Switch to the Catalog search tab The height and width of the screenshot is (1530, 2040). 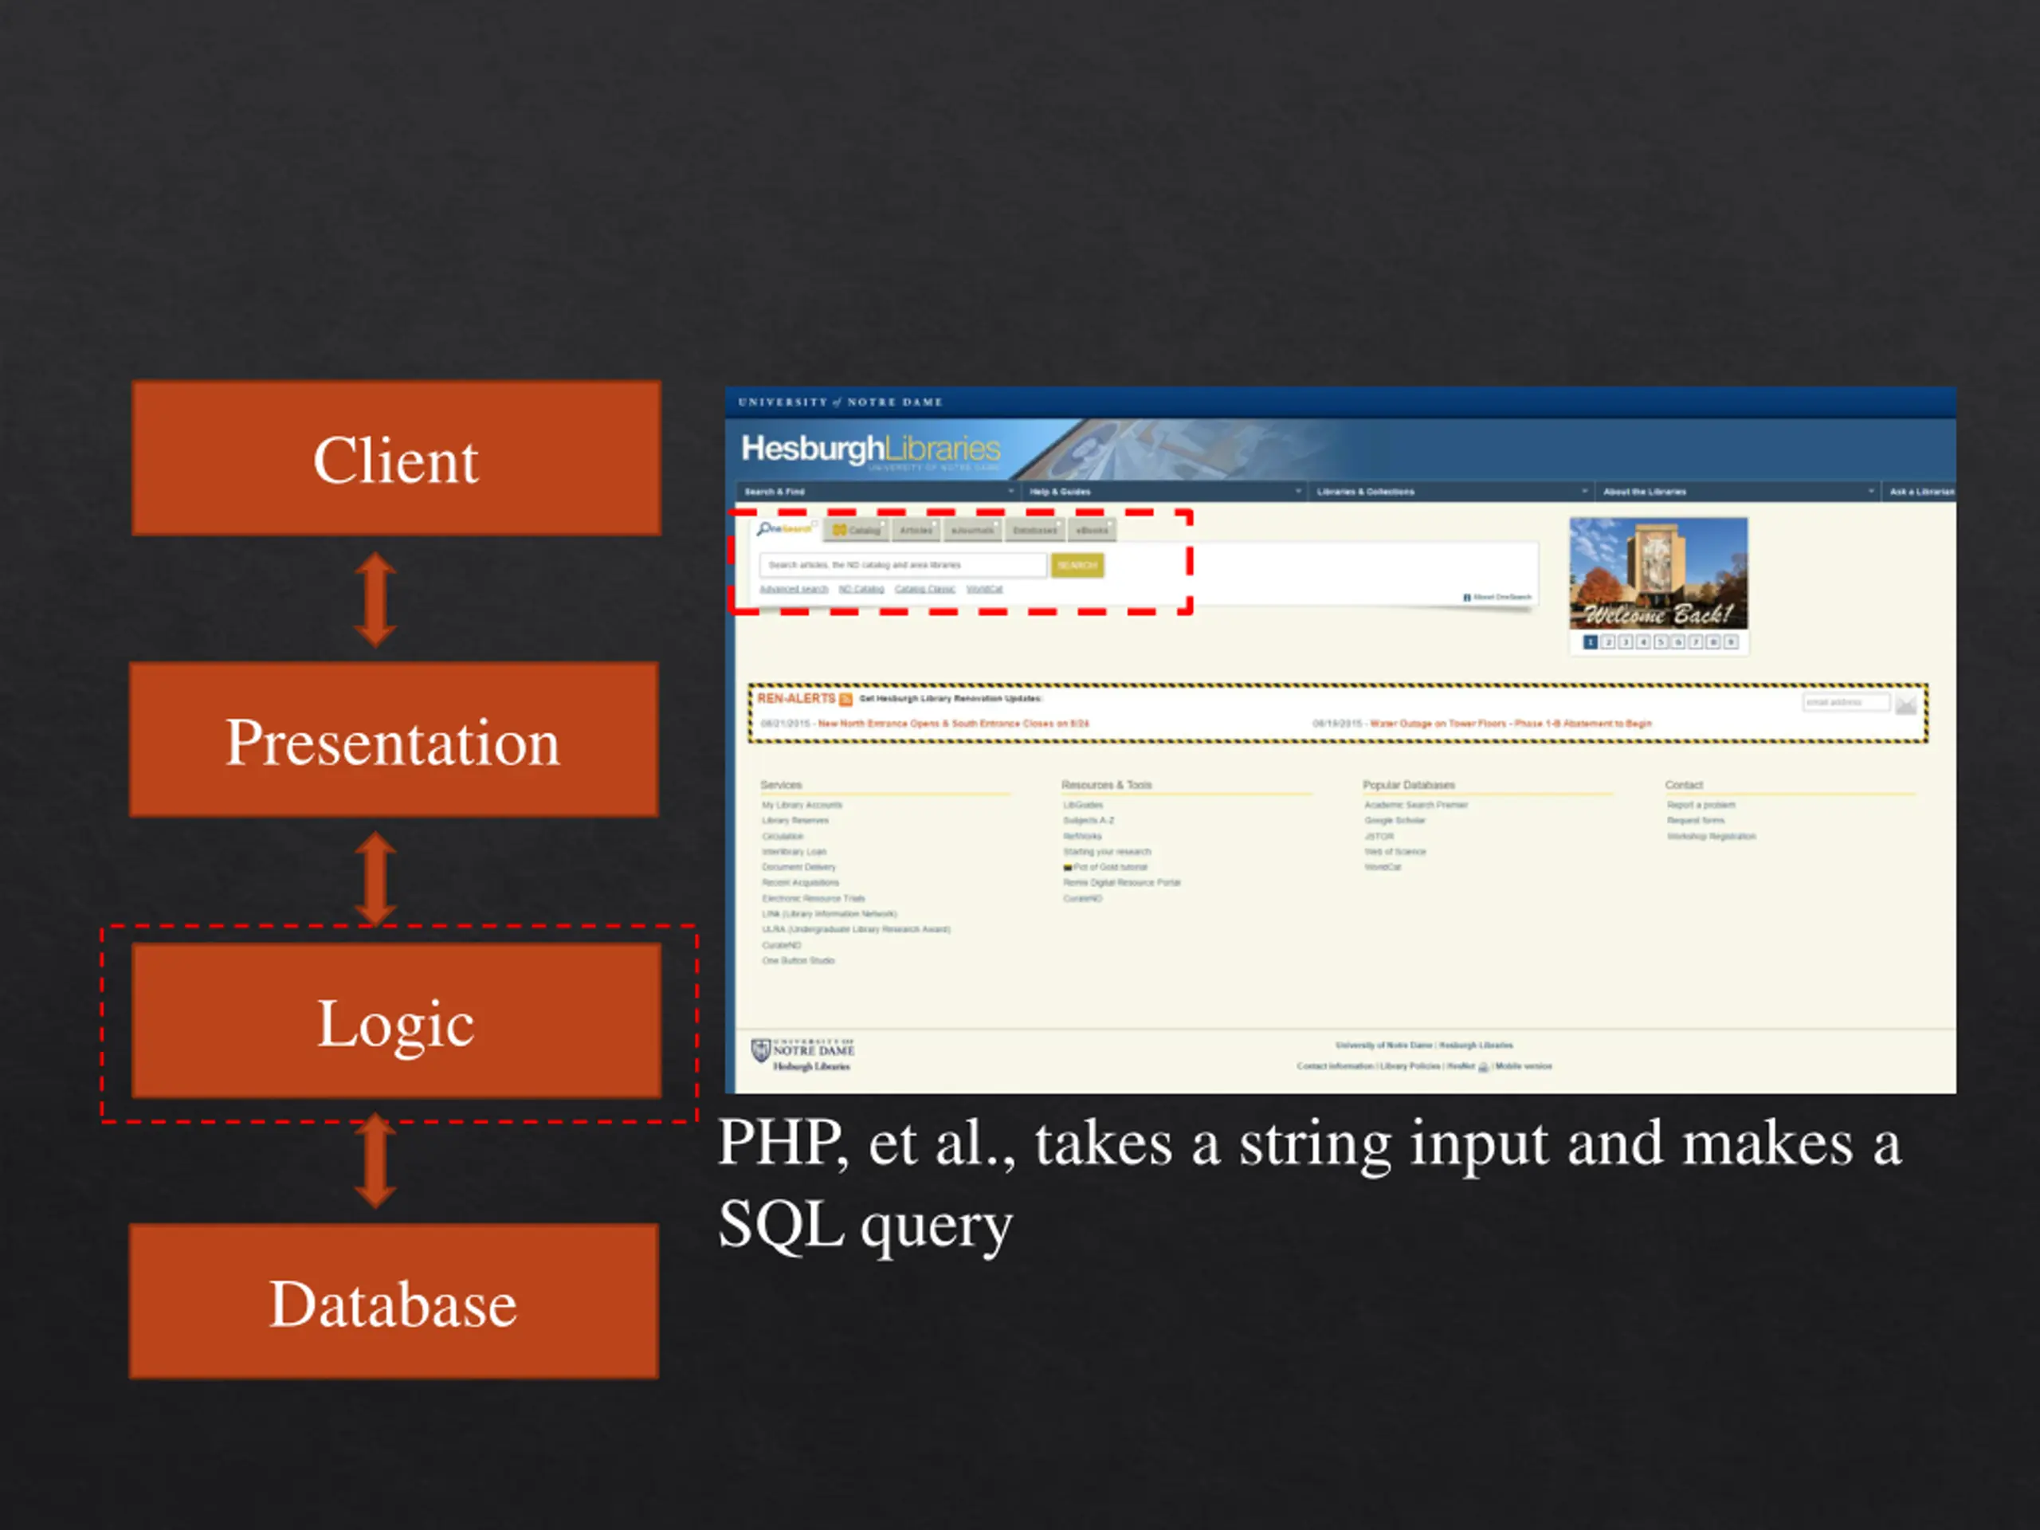pos(857,530)
